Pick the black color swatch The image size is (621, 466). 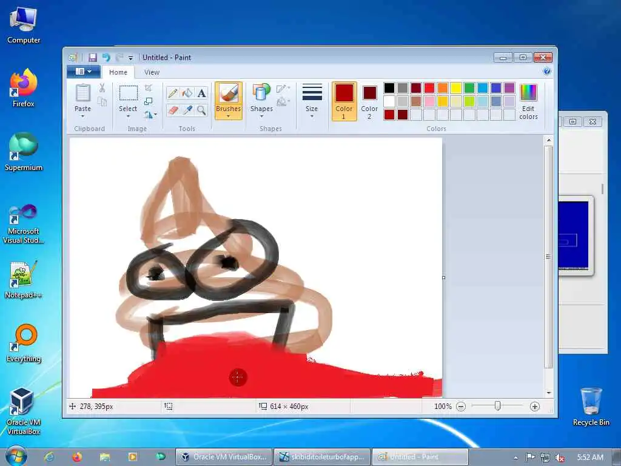tap(389, 88)
